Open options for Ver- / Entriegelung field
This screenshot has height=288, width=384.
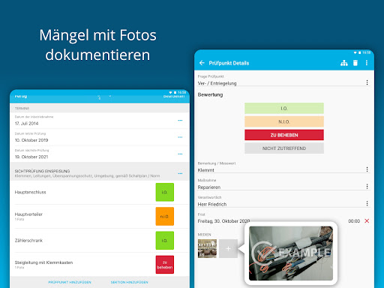tap(367, 82)
